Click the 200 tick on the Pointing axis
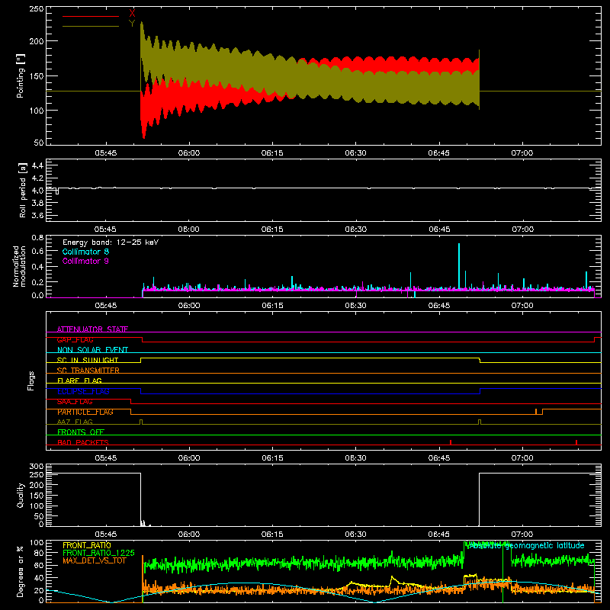 pyautogui.click(x=36, y=41)
